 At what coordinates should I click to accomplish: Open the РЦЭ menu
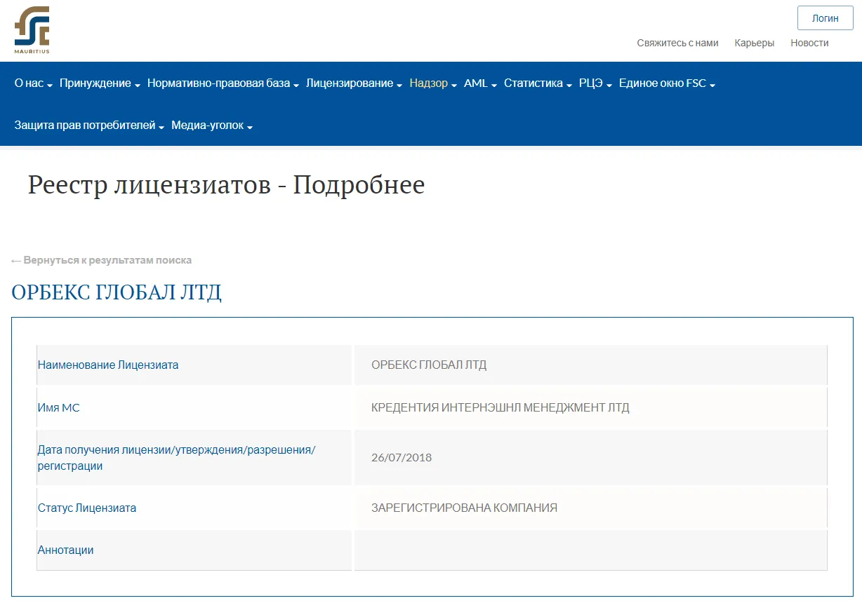(x=596, y=83)
